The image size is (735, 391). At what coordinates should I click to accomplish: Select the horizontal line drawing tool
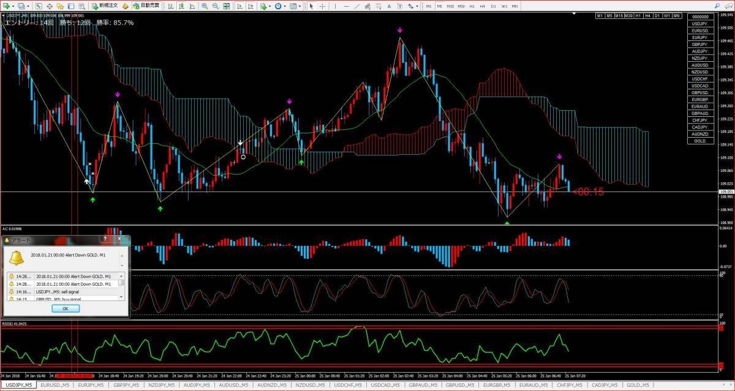tap(346, 6)
